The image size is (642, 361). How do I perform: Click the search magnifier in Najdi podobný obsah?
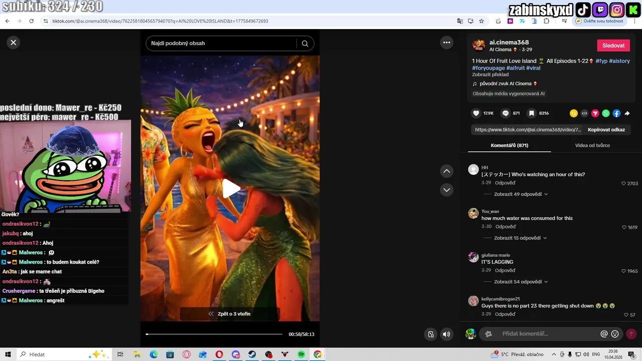click(305, 44)
